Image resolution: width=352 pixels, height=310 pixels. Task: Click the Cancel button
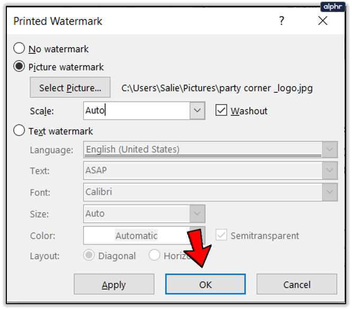click(297, 285)
